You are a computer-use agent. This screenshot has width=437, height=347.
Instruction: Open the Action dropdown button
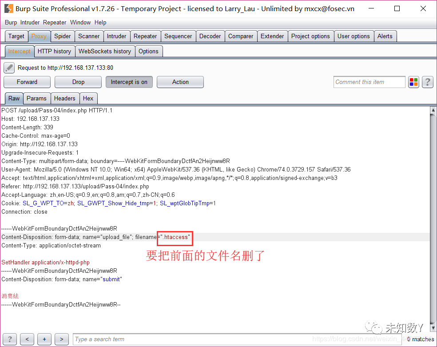180,82
